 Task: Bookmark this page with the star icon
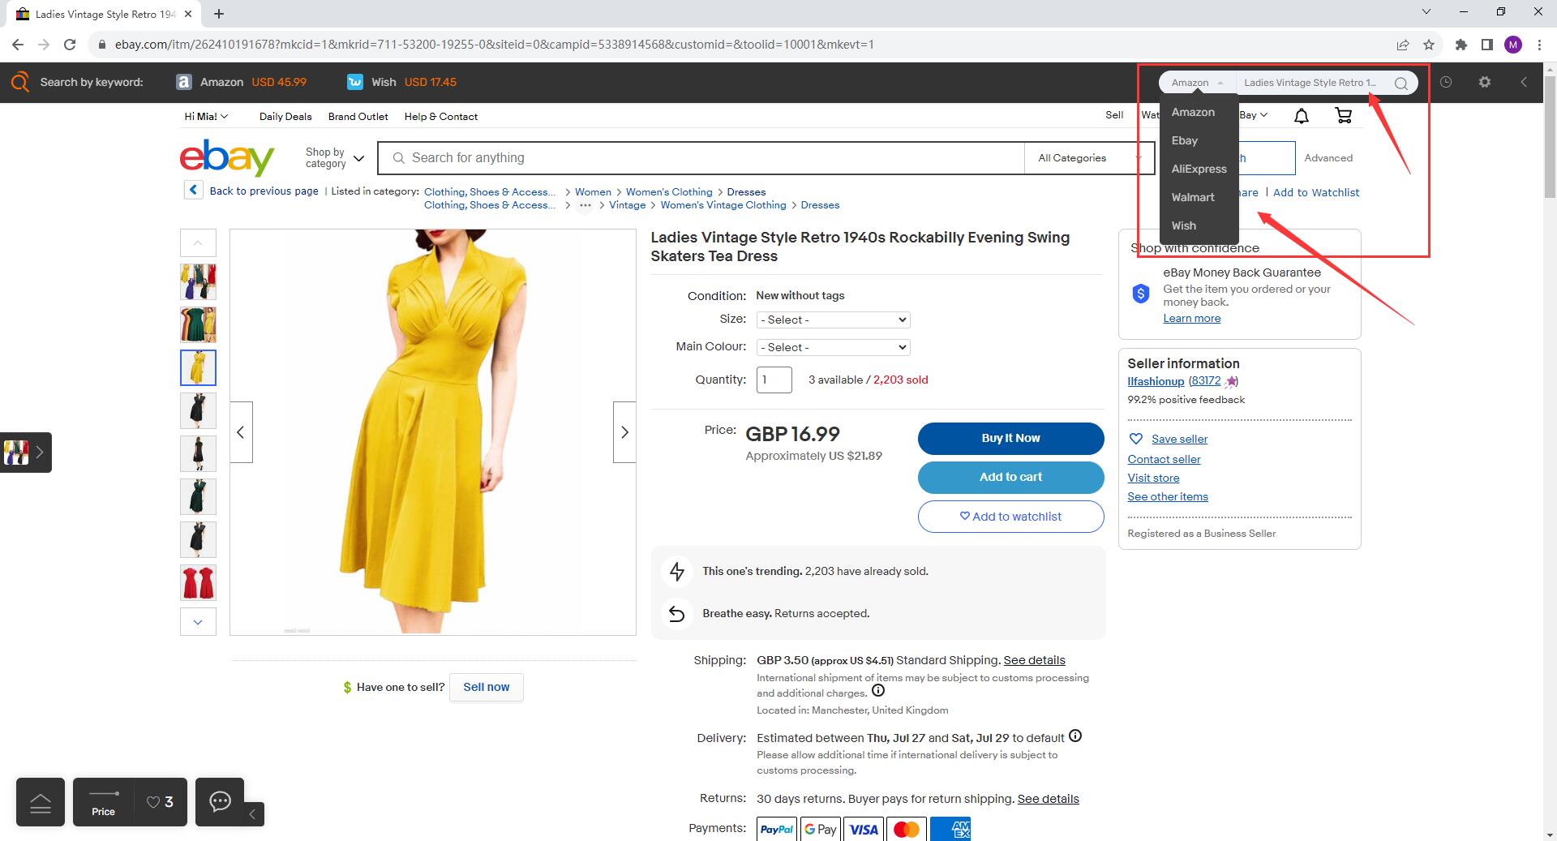tap(1429, 45)
